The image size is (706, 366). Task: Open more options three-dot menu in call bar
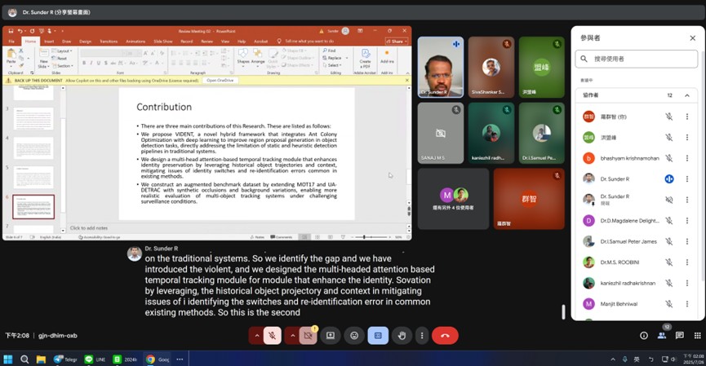coord(421,335)
